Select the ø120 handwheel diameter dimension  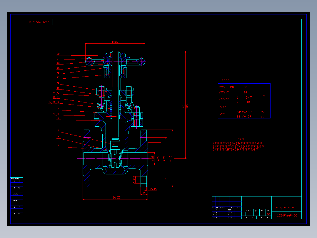(x=115, y=42)
